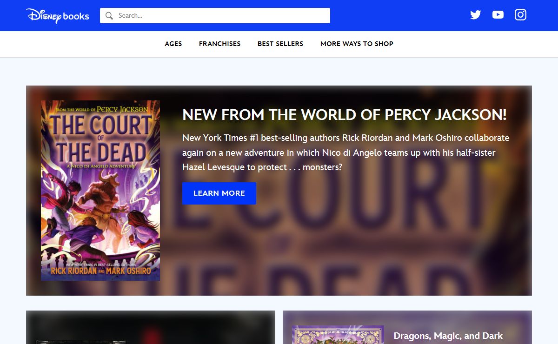Open the Ages menu

[173, 44]
